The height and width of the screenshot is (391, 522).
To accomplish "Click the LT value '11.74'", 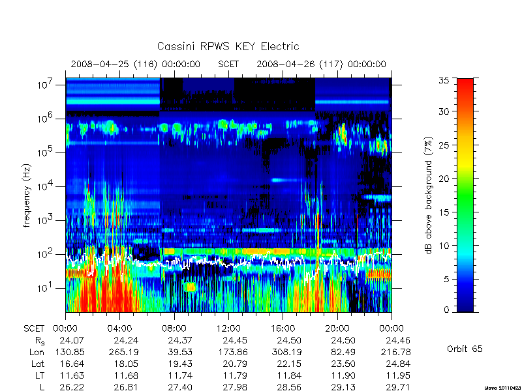I will 180,375.
